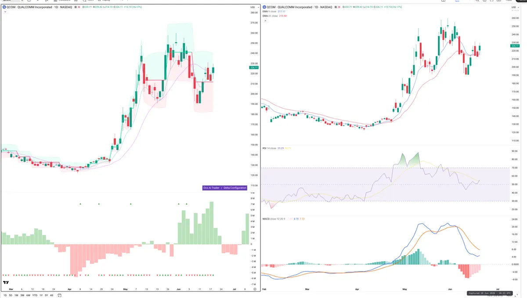Select the 1D time range button
Viewport: 527px width, 298px height.
(x=5, y=295)
